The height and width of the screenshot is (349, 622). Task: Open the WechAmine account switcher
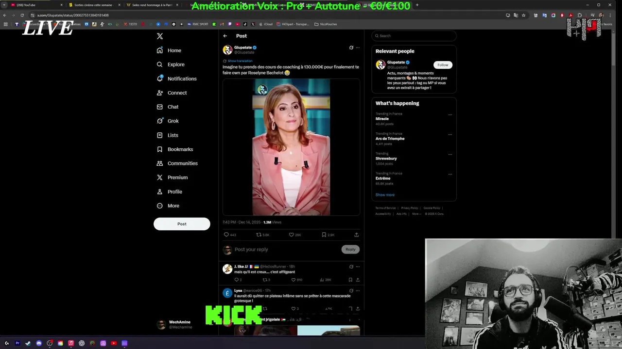pos(182,325)
